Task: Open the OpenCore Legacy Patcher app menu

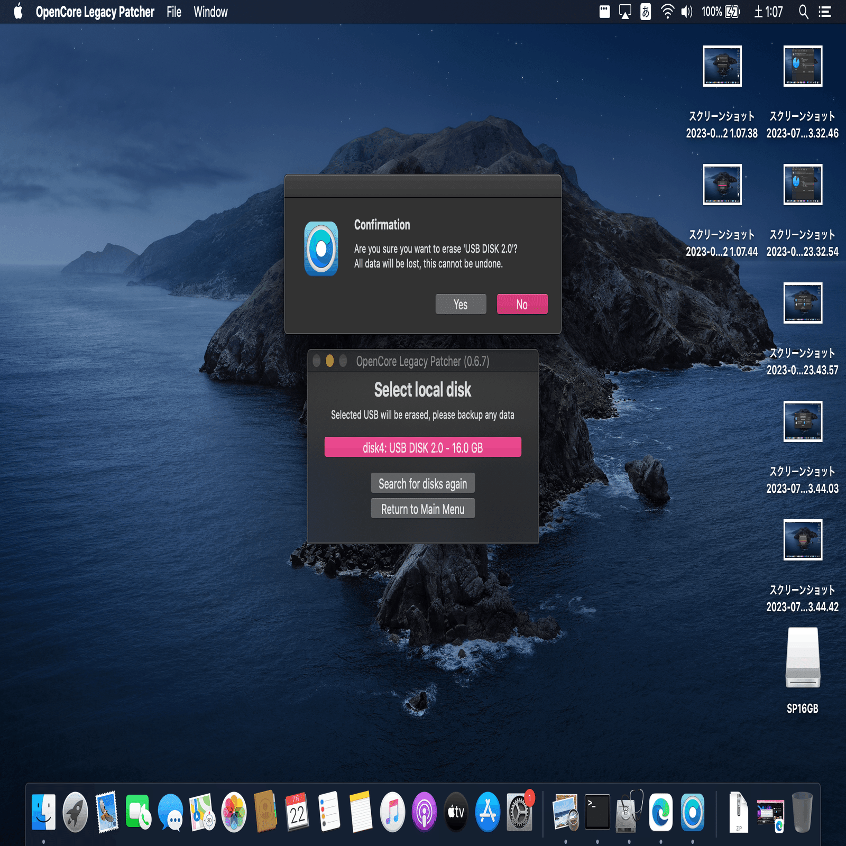Action: [x=95, y=12]
